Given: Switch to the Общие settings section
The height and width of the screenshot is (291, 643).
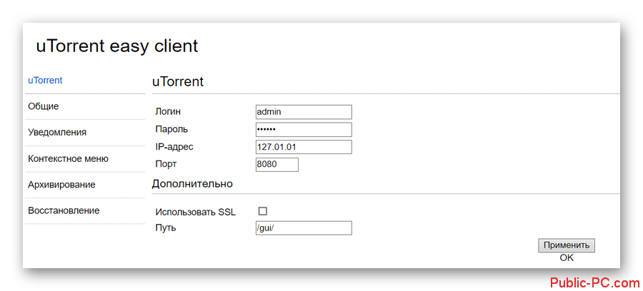Looking at the screenshot, I should tap(44, 106).
